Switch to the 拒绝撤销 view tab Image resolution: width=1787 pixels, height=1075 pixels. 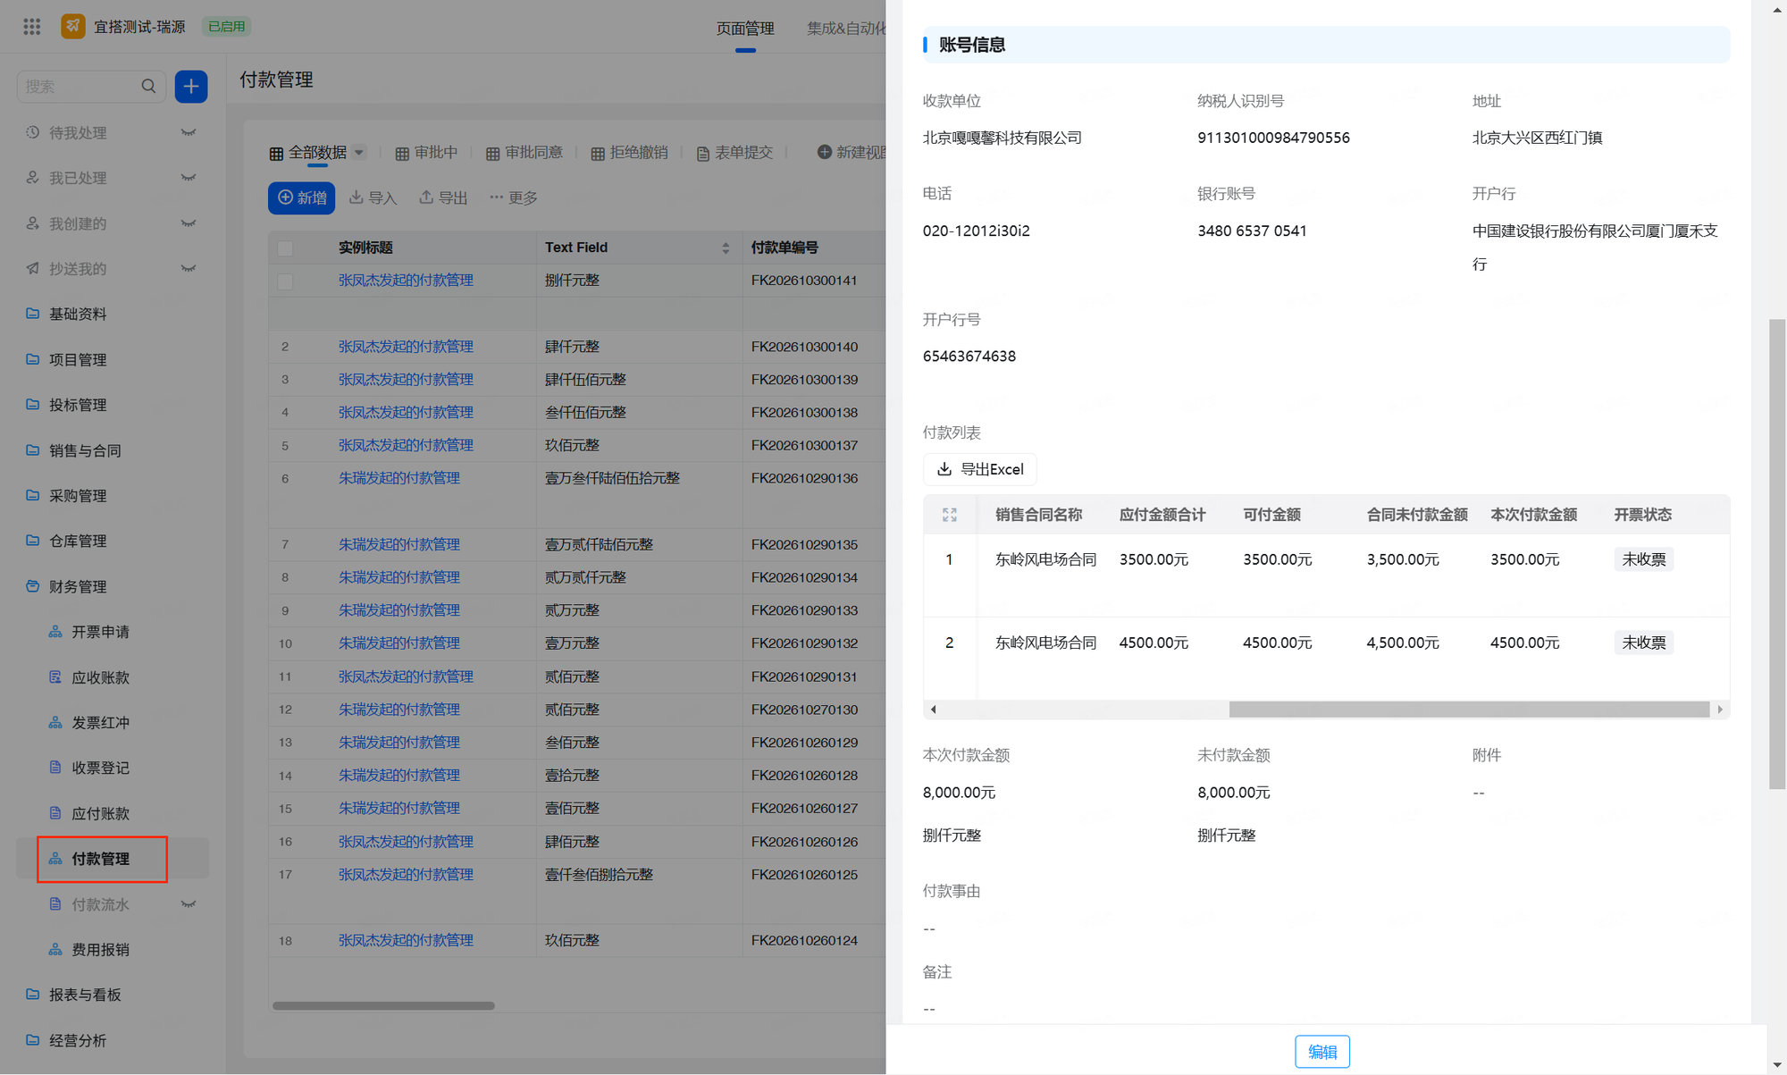point(629,153)
